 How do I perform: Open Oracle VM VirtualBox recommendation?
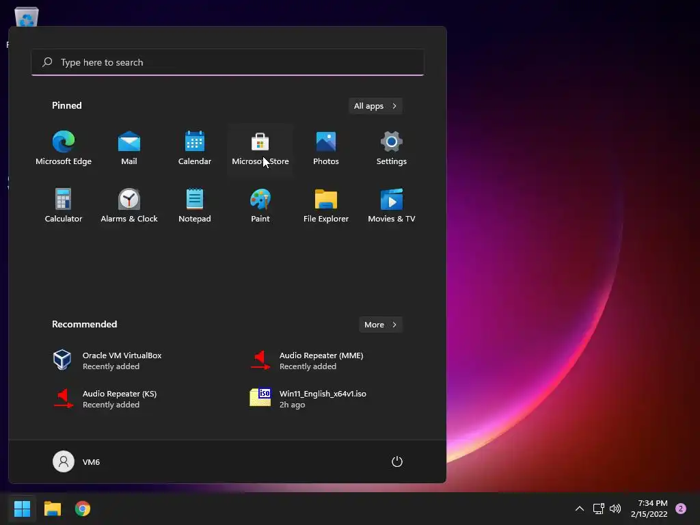point(129,360)
